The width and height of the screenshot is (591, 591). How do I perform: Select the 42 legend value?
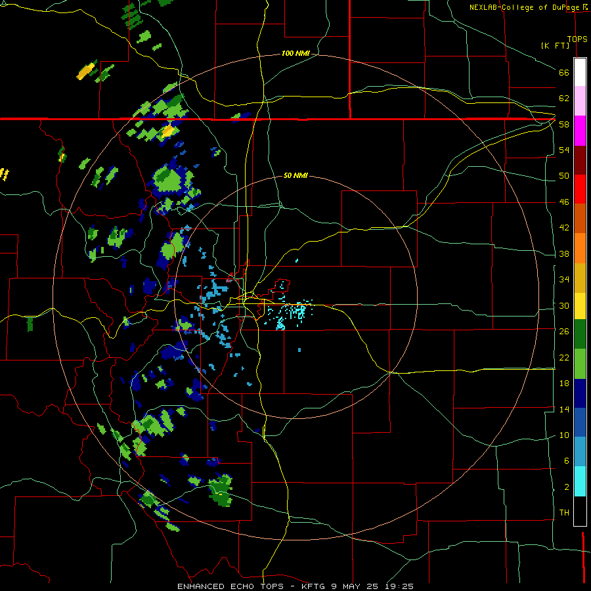564,228
